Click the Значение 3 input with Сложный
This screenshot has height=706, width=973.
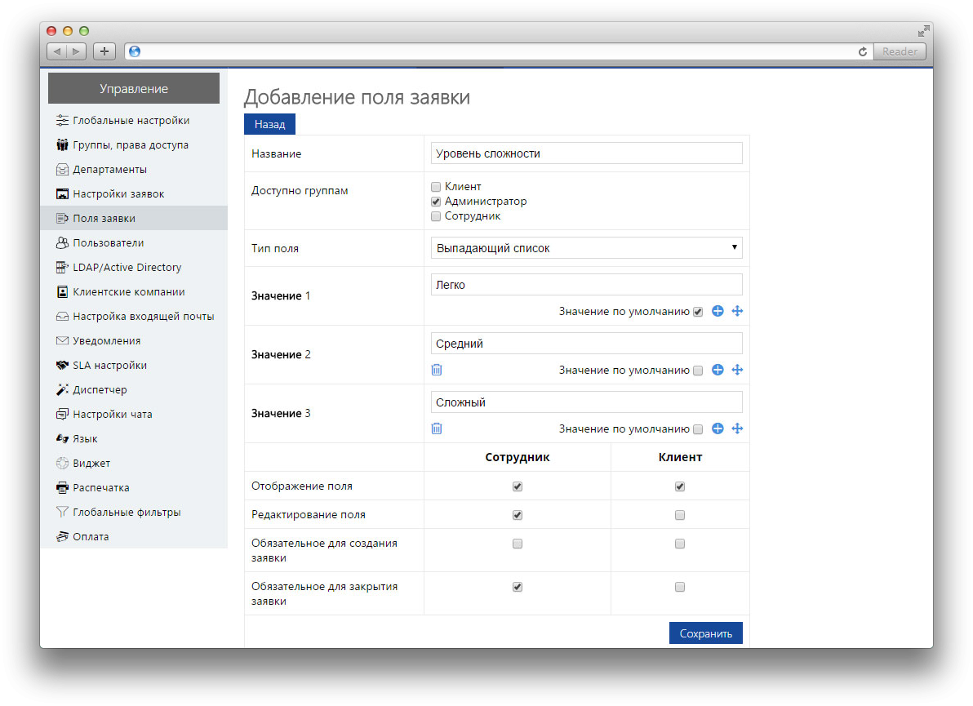coord(586,402)
